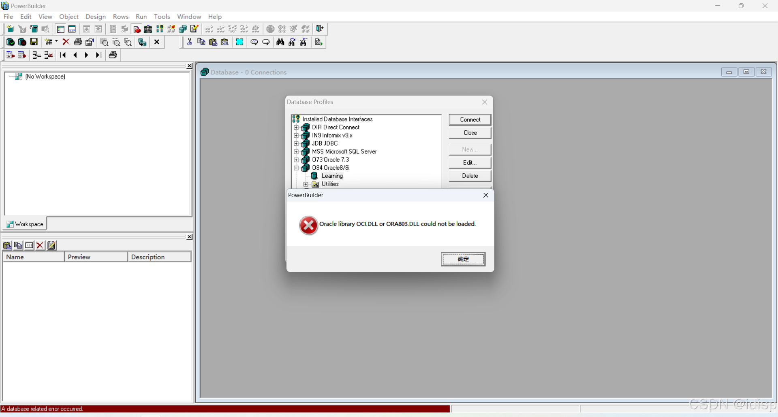Image resolution: width=778 pixels, height=417 pixels.
Task: Click the black X close painter icon
Action: point(157,42)
